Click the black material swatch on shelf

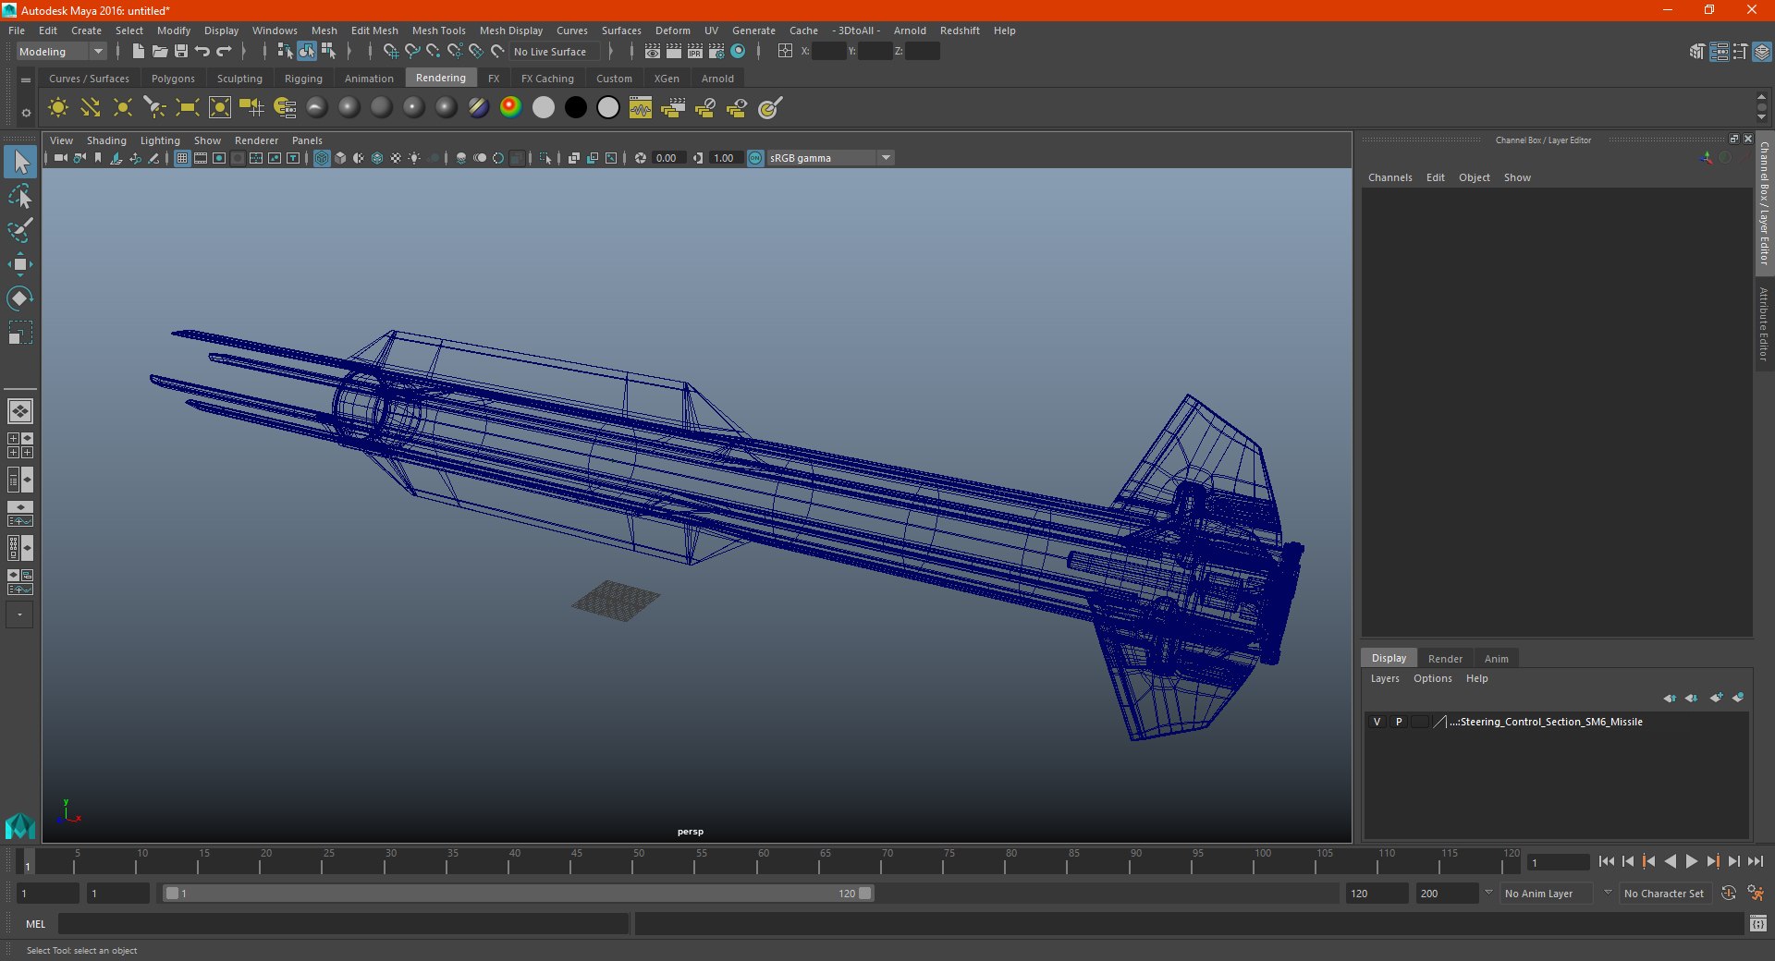pyautogui.click(x=576, y=107)
